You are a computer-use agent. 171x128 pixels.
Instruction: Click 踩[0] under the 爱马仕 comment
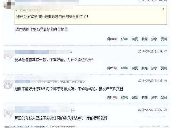coord(124,68)
